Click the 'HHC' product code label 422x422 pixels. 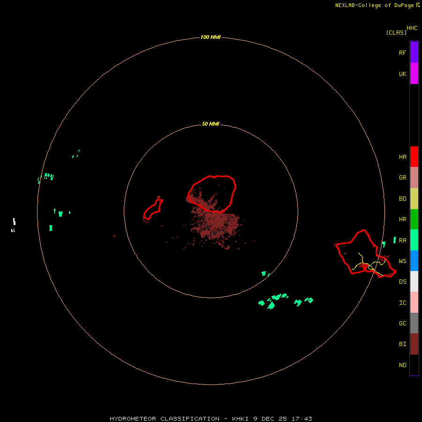tap(412, 28)
